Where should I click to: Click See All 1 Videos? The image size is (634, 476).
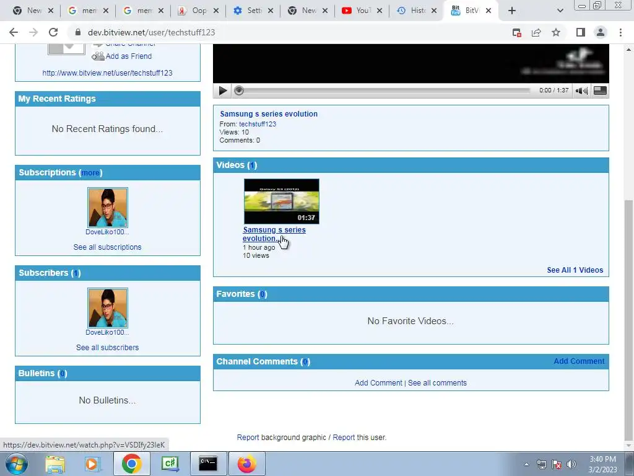[x=575, y=270]
